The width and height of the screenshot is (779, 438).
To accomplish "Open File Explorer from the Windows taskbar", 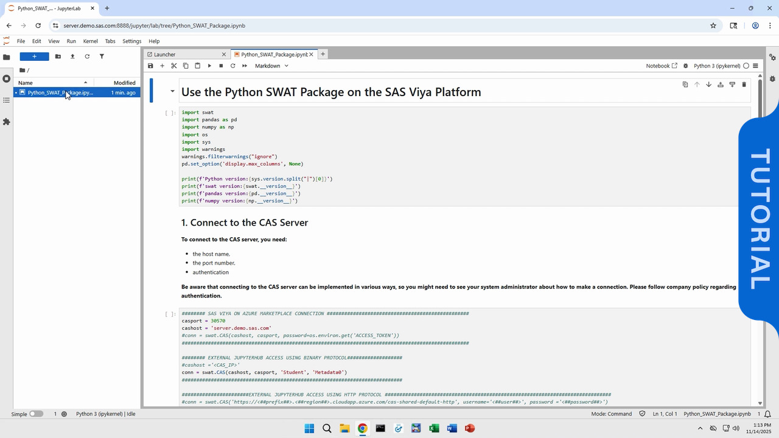I will (344, 428).
